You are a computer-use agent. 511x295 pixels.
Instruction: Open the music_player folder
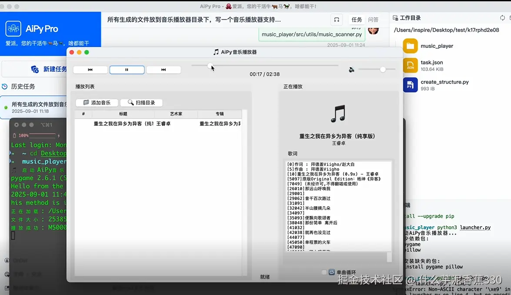pyautogui.click(x=437, y=46)
